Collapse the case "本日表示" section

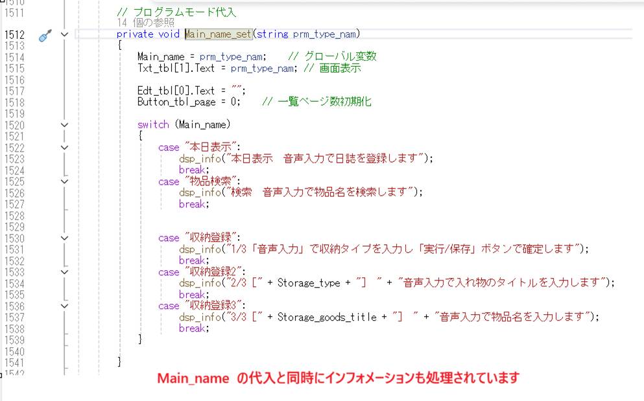coord(64,147)
